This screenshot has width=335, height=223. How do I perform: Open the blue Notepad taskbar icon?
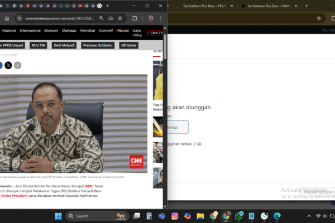click(251, 216)
